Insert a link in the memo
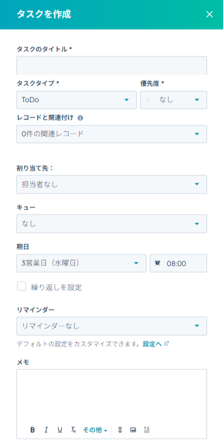The height and width of the screenshot is (445, 223). tap(120, 430)
